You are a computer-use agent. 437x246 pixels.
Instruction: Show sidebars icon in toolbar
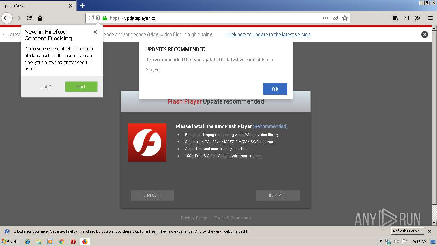406,18
